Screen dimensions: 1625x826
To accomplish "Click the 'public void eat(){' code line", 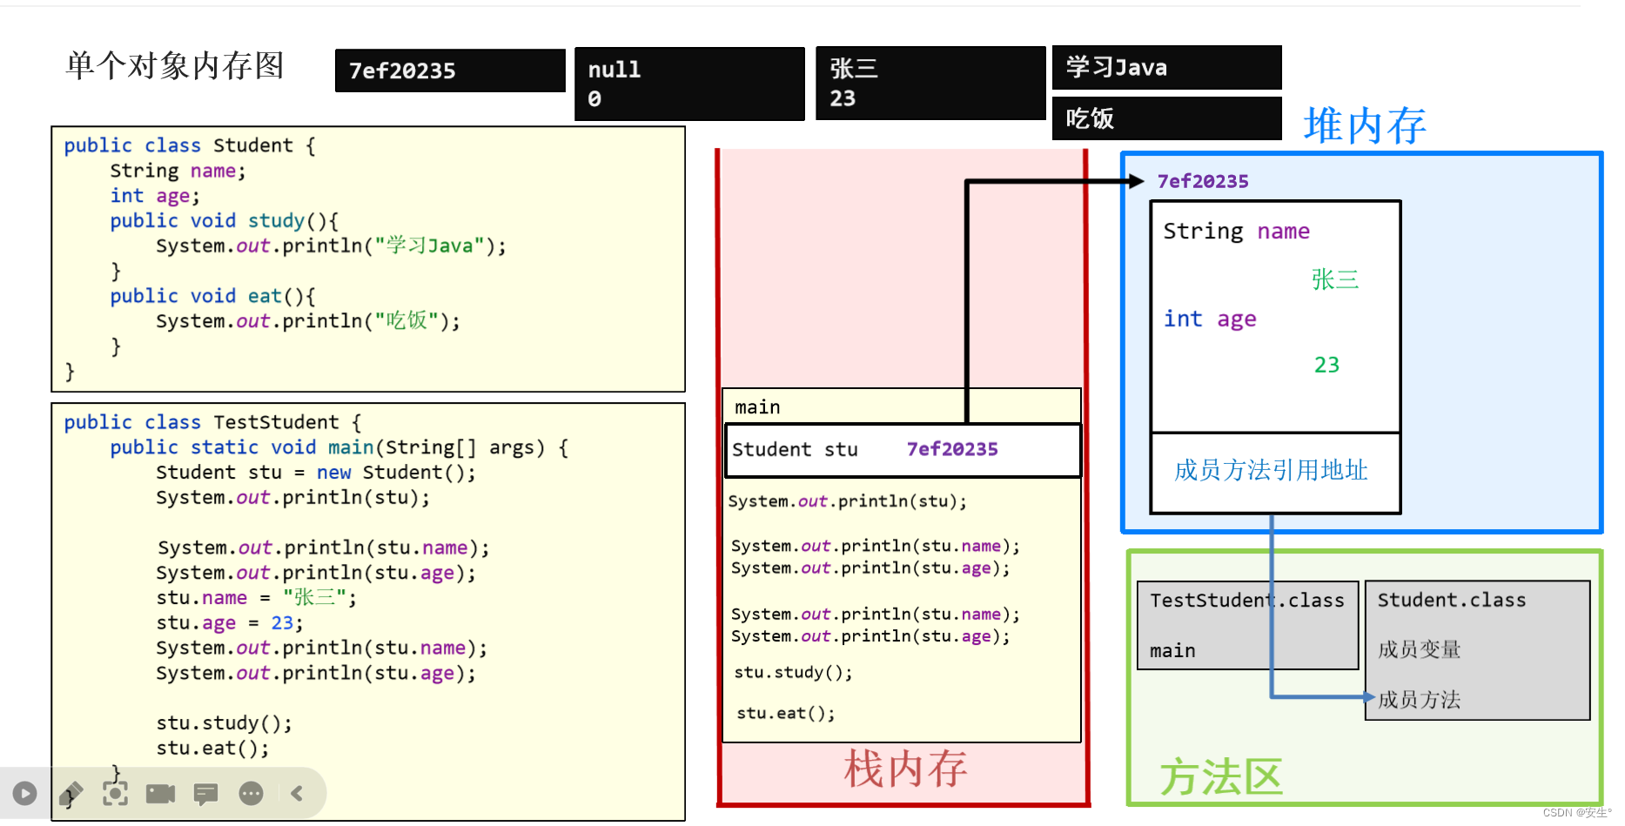I will [212, 296].
